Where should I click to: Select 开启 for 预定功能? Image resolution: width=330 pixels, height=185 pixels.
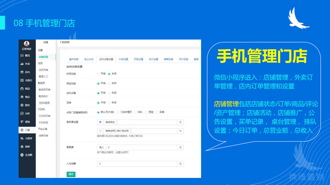[98, 83]
